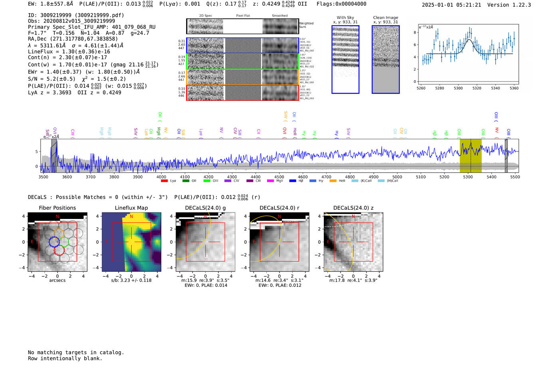Screen dimensions: 559x380
Task: Click the blue Hβ legend swatch
Action: tap(293, 181)
